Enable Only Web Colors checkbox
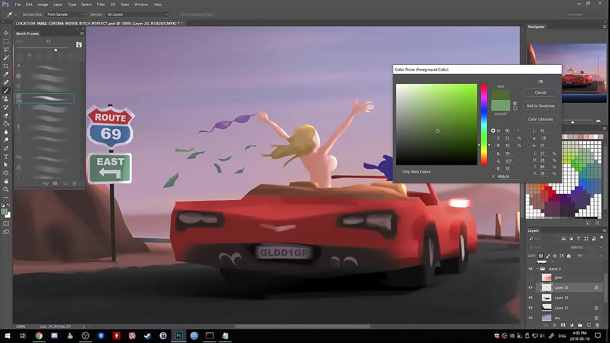 click(398, 171)
